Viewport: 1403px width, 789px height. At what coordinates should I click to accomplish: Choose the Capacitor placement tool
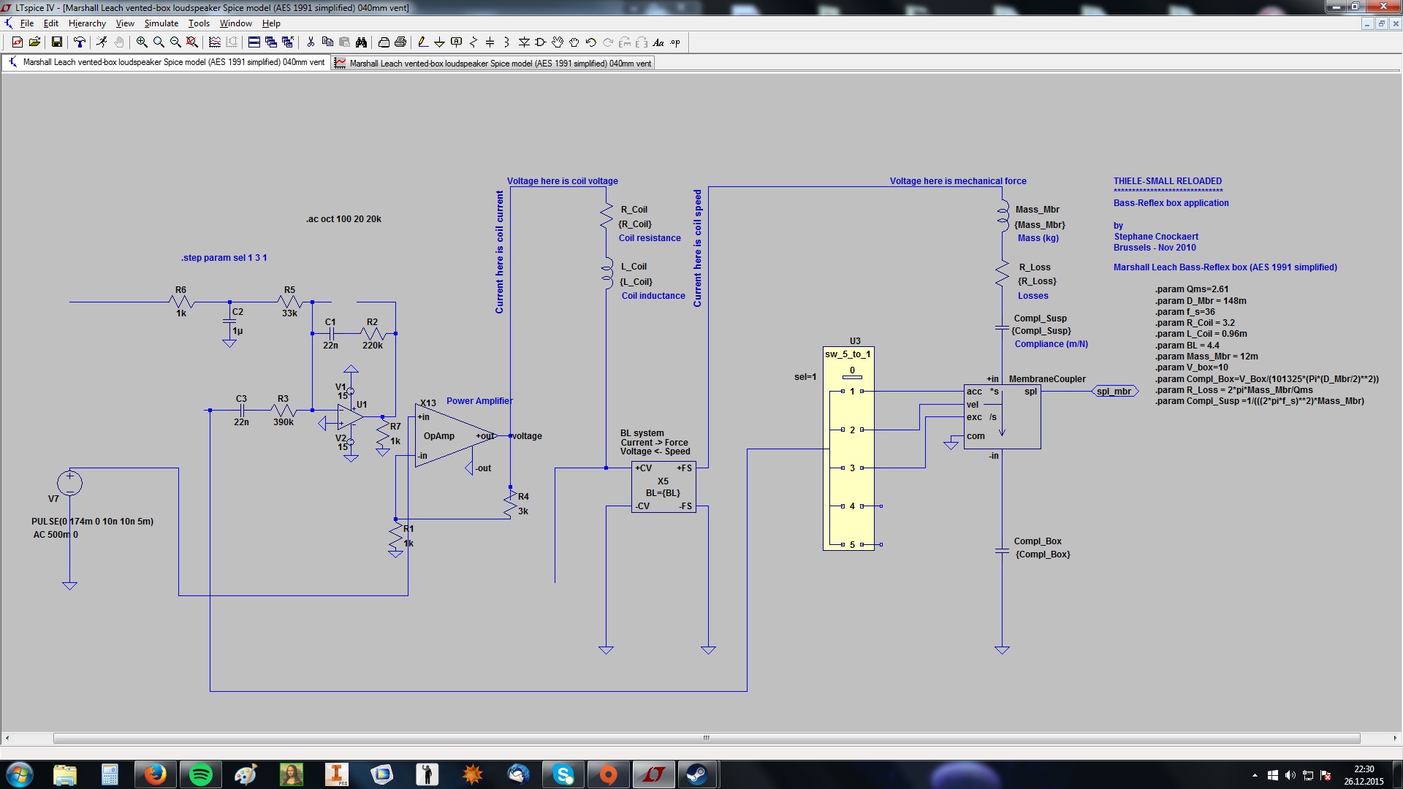coord(490,42)
